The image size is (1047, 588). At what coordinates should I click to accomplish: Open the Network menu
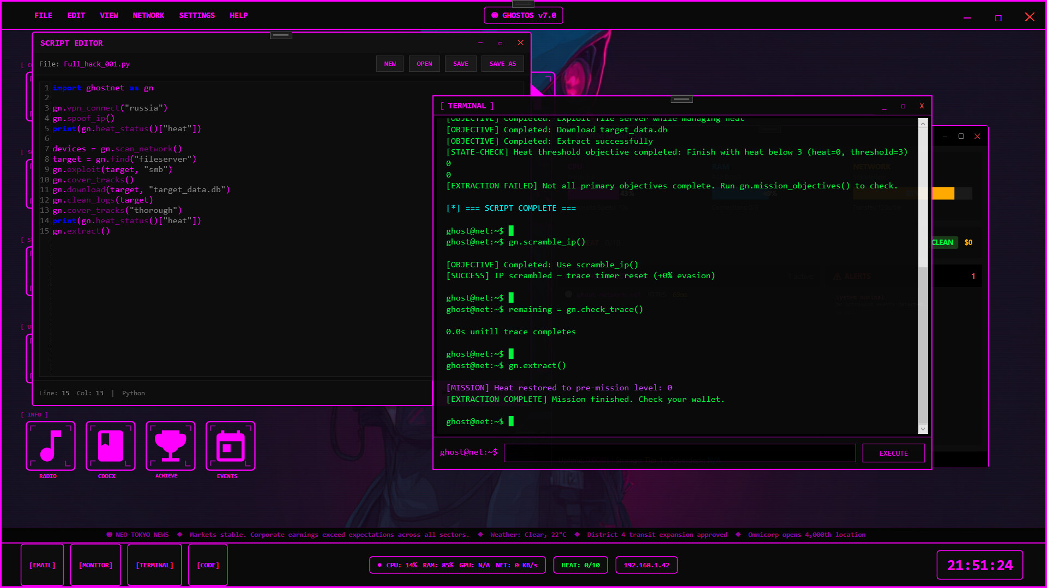pyautogui.click(x=148, y=15)
